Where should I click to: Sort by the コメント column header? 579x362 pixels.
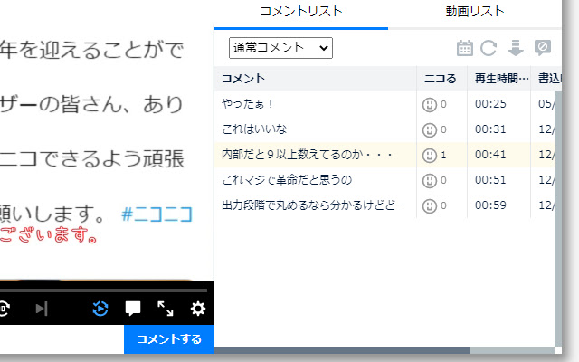(316, 79)
